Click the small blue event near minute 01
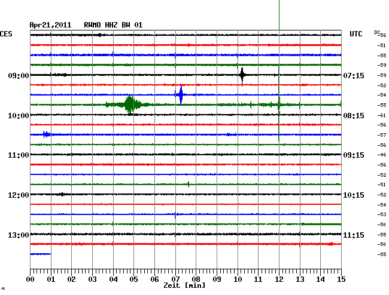Viewport: 389px width, 295px height. [46, 134]
